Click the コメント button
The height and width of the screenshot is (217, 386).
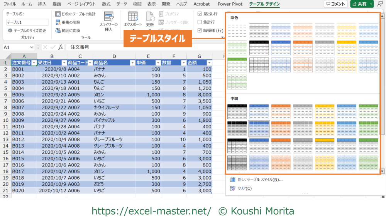click(335, 4)
